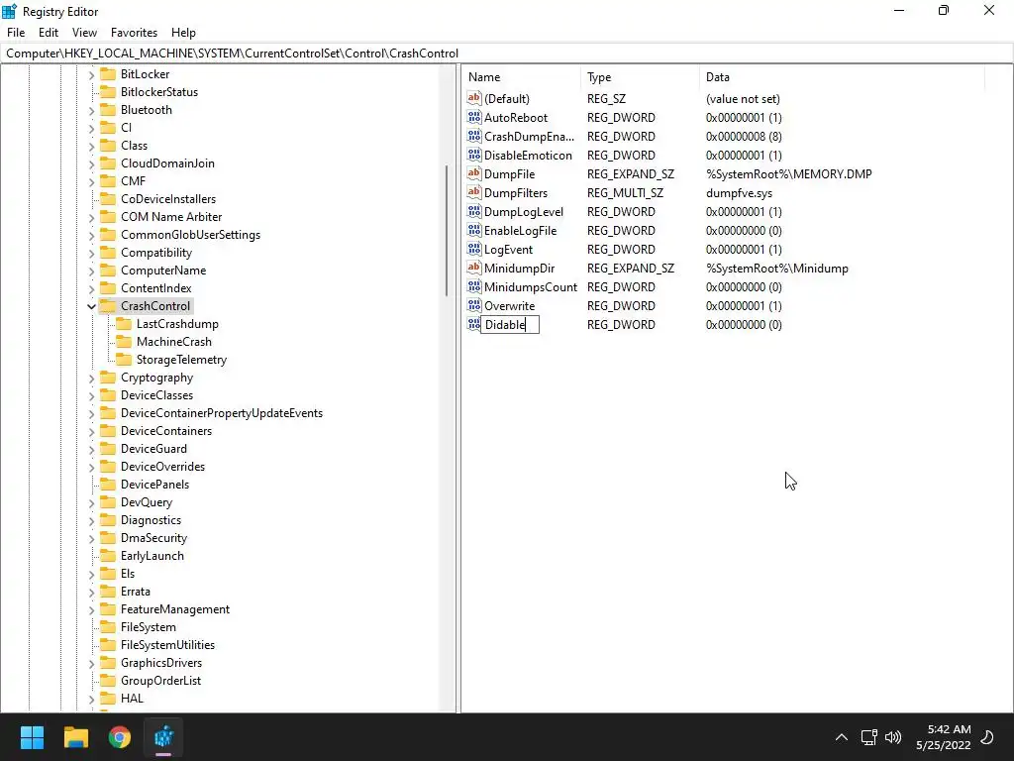
Task: Click data '%SystemRoot%\MEMORY.DMP'
Action: click(789, 174)
